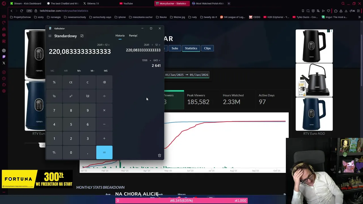
Task: Click the multiplication operator key
Action: pos(104,110)
